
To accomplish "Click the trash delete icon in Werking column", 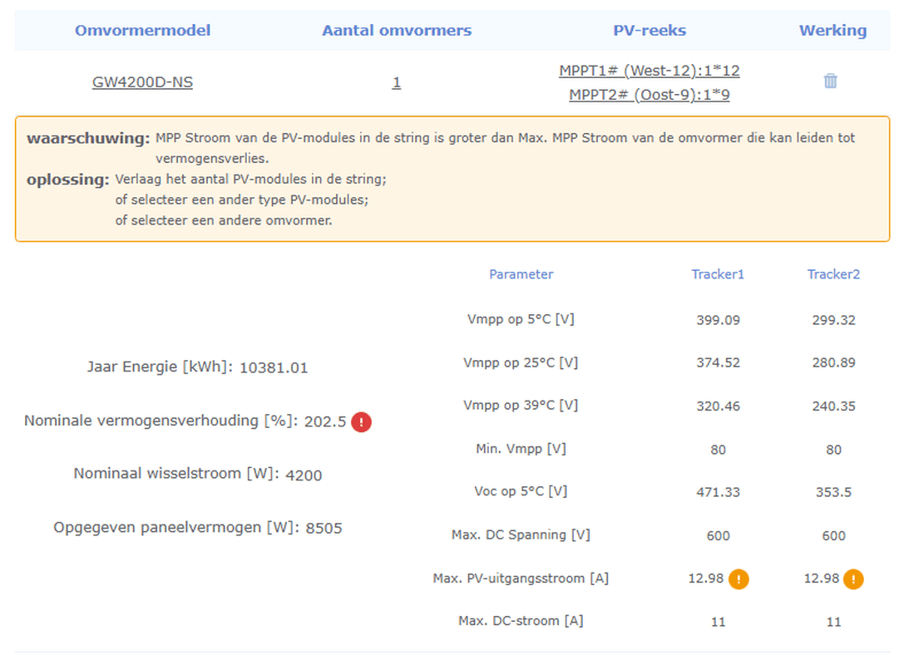I will coord(830,81).
